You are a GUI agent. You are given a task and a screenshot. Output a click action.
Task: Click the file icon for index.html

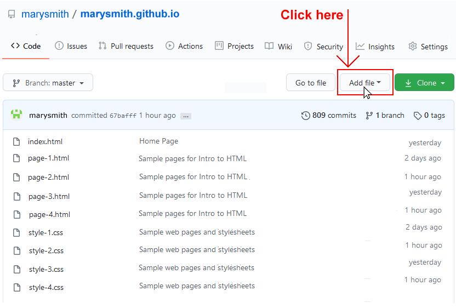click(17, 142)
